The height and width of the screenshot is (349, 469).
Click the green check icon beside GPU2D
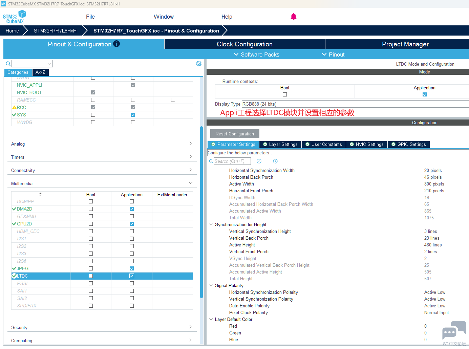[14, 224]
